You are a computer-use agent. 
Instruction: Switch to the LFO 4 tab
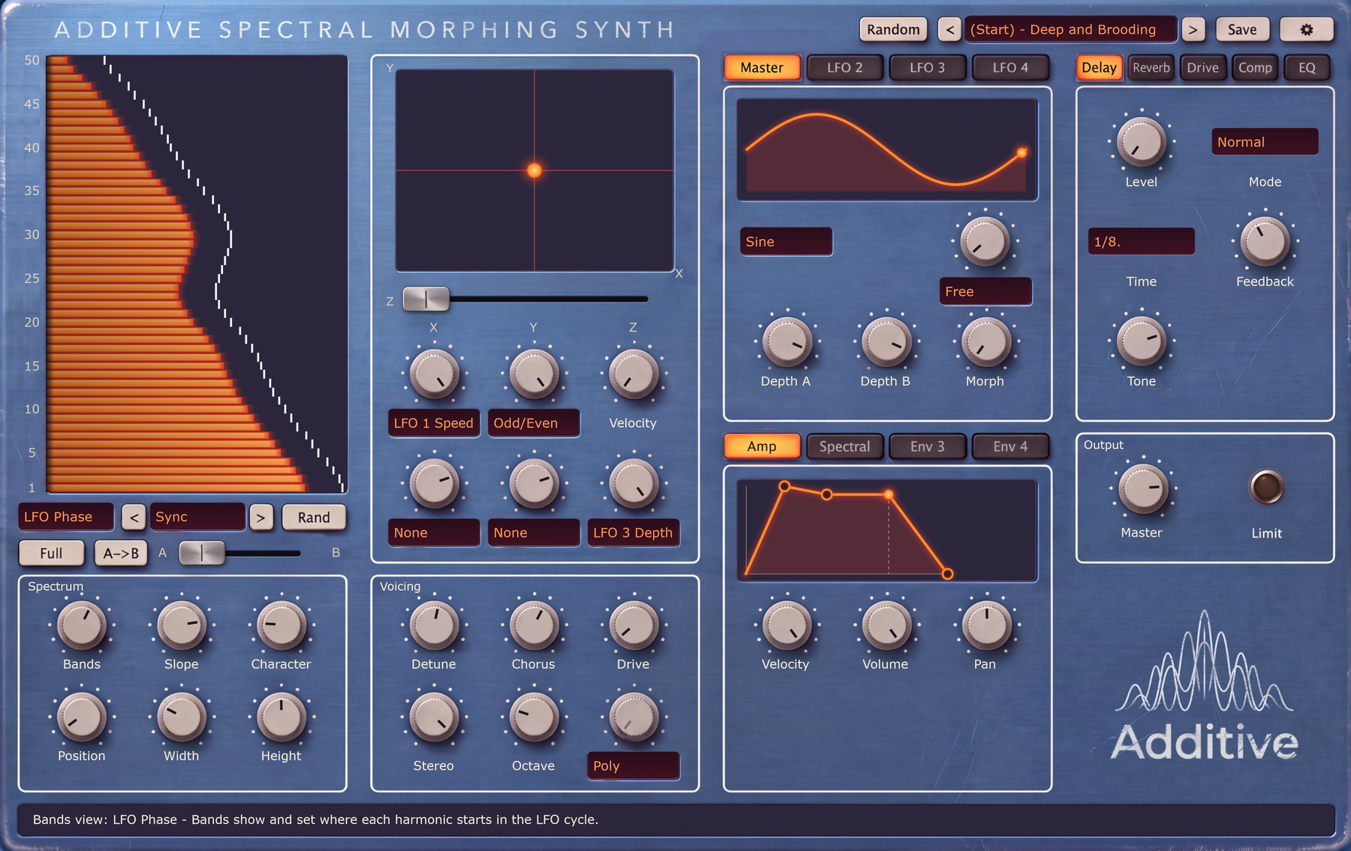coord(1010,68)
